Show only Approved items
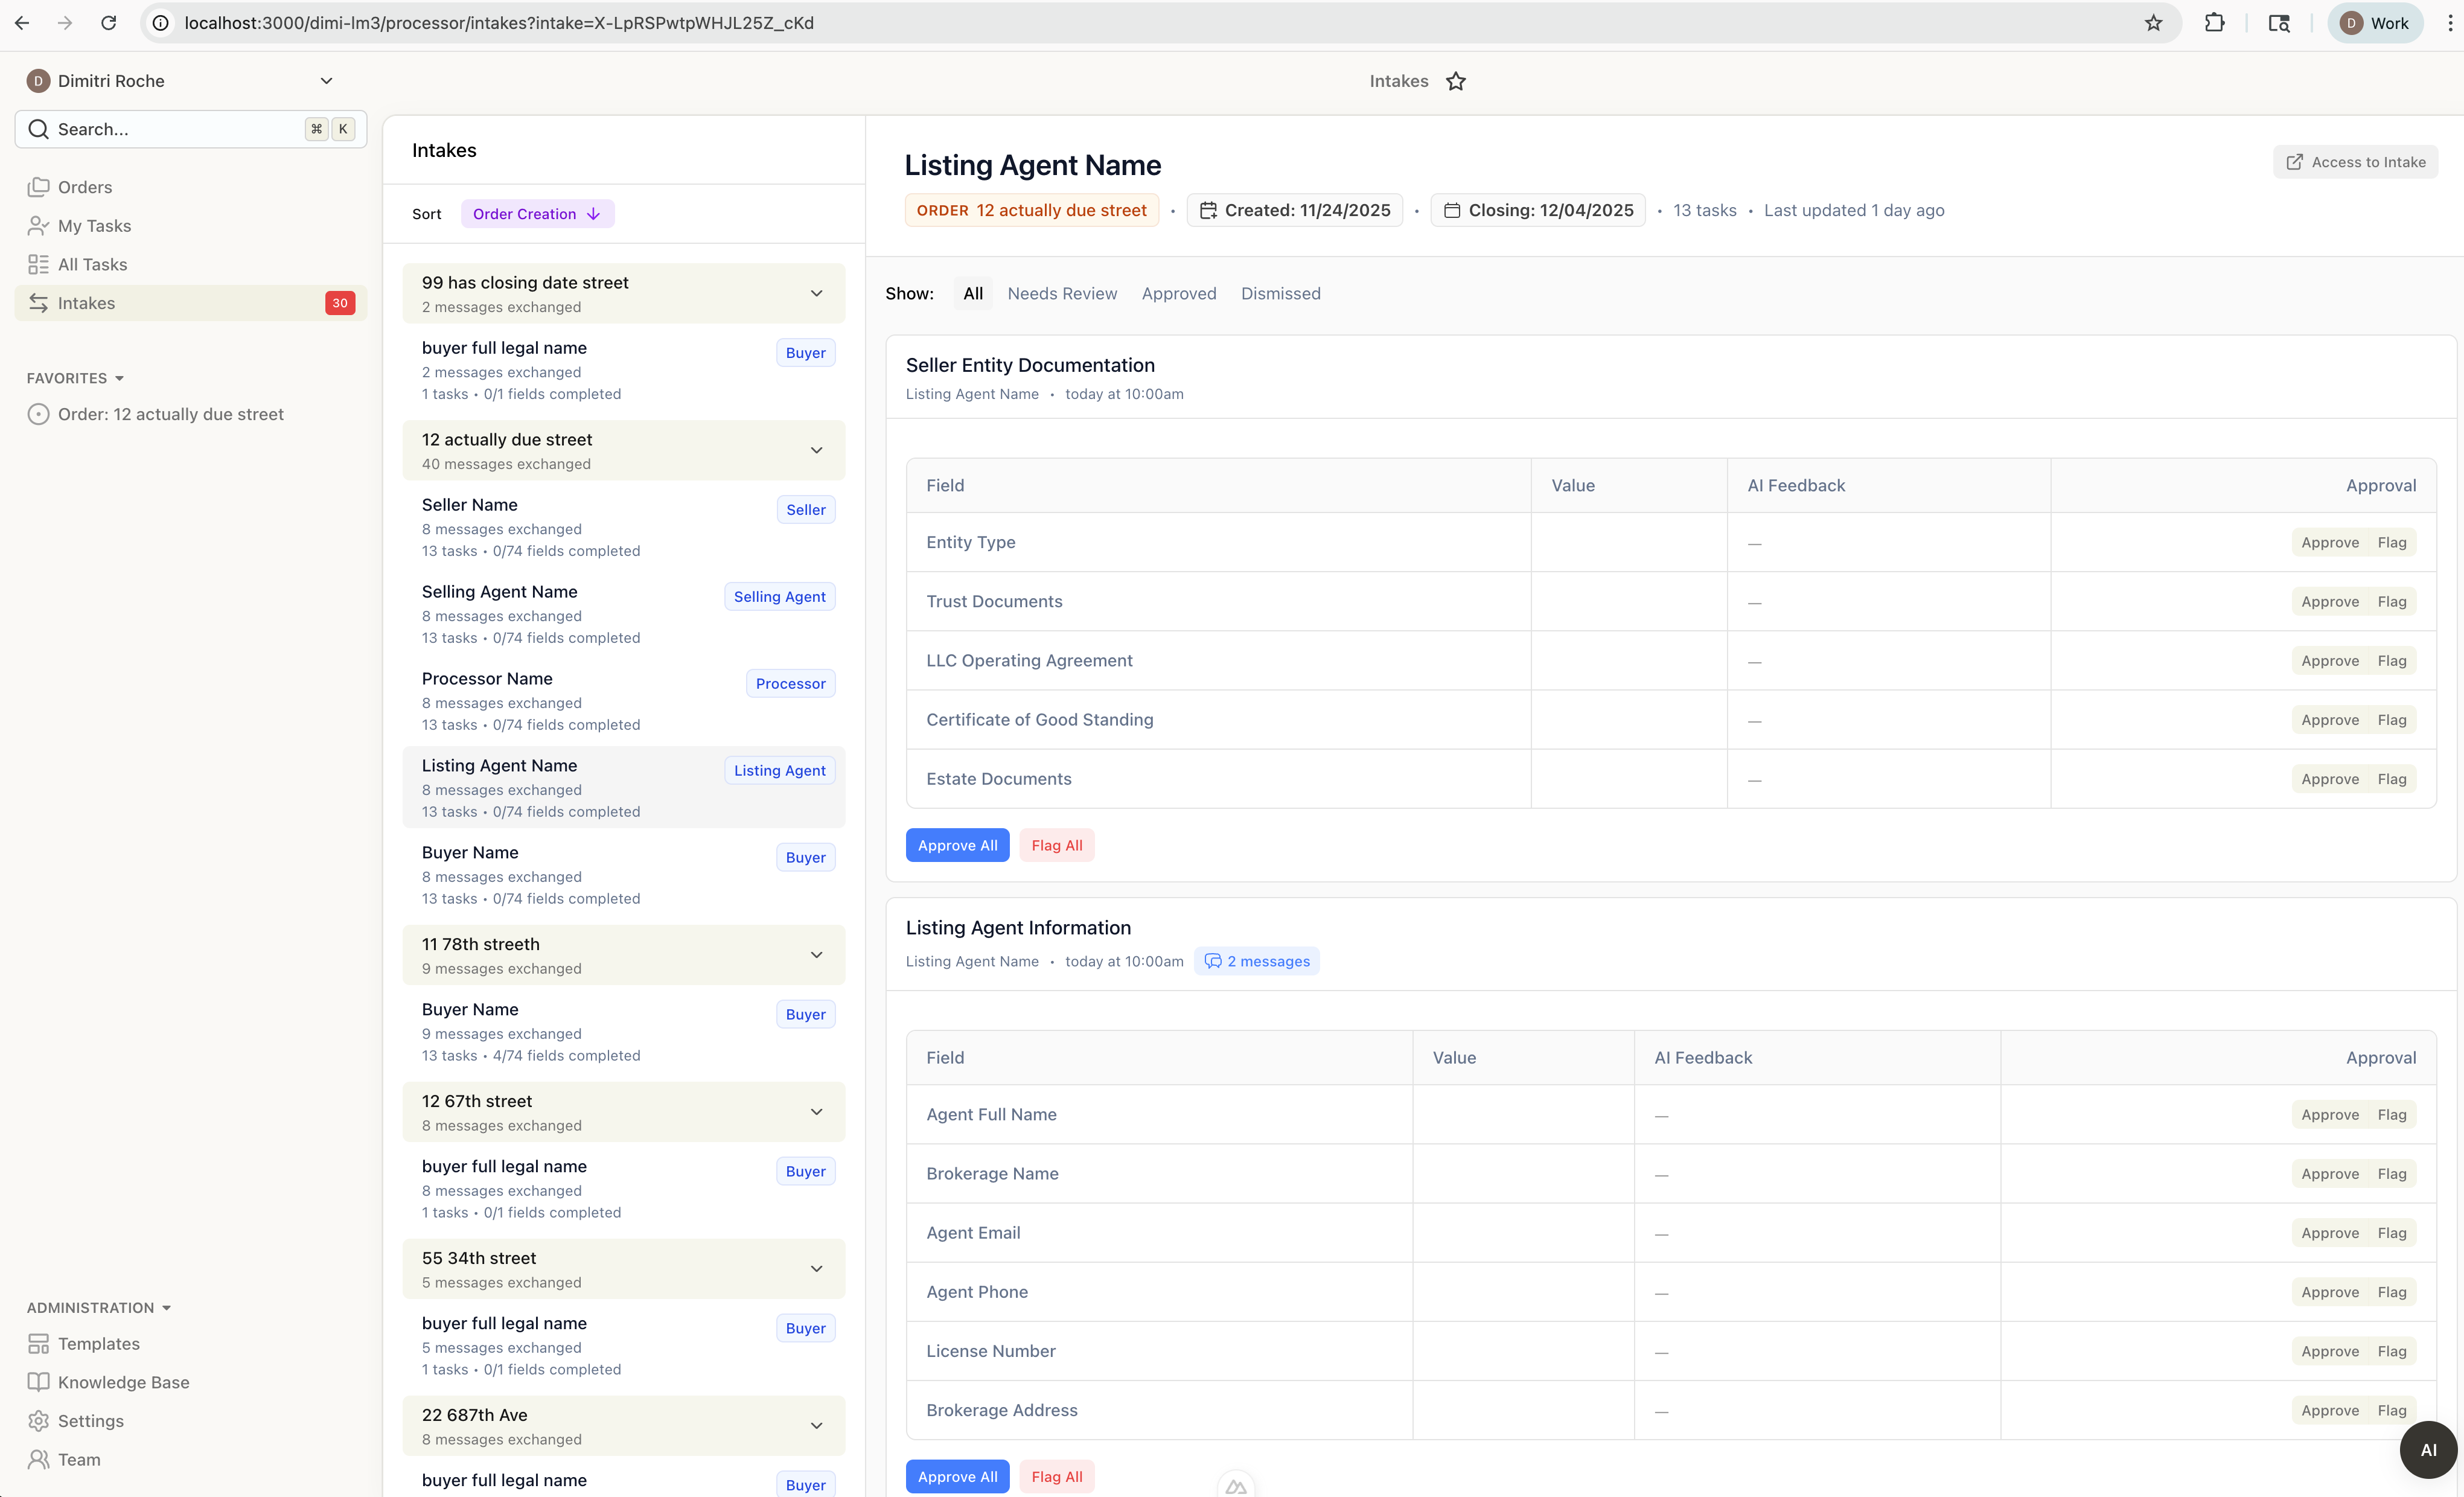This screenshot has height=1497, width=2464. pos(1178,293)
